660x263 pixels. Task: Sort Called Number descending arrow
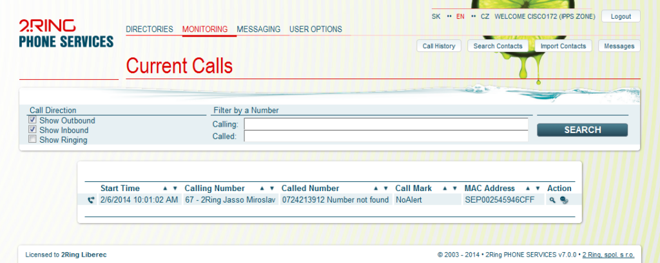point(385,188)
